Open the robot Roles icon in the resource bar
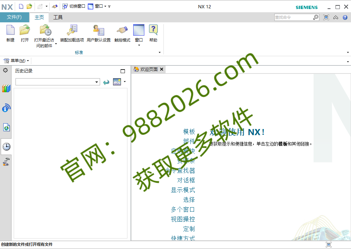This screenshot has height=249, width=351. click(6, 162)
